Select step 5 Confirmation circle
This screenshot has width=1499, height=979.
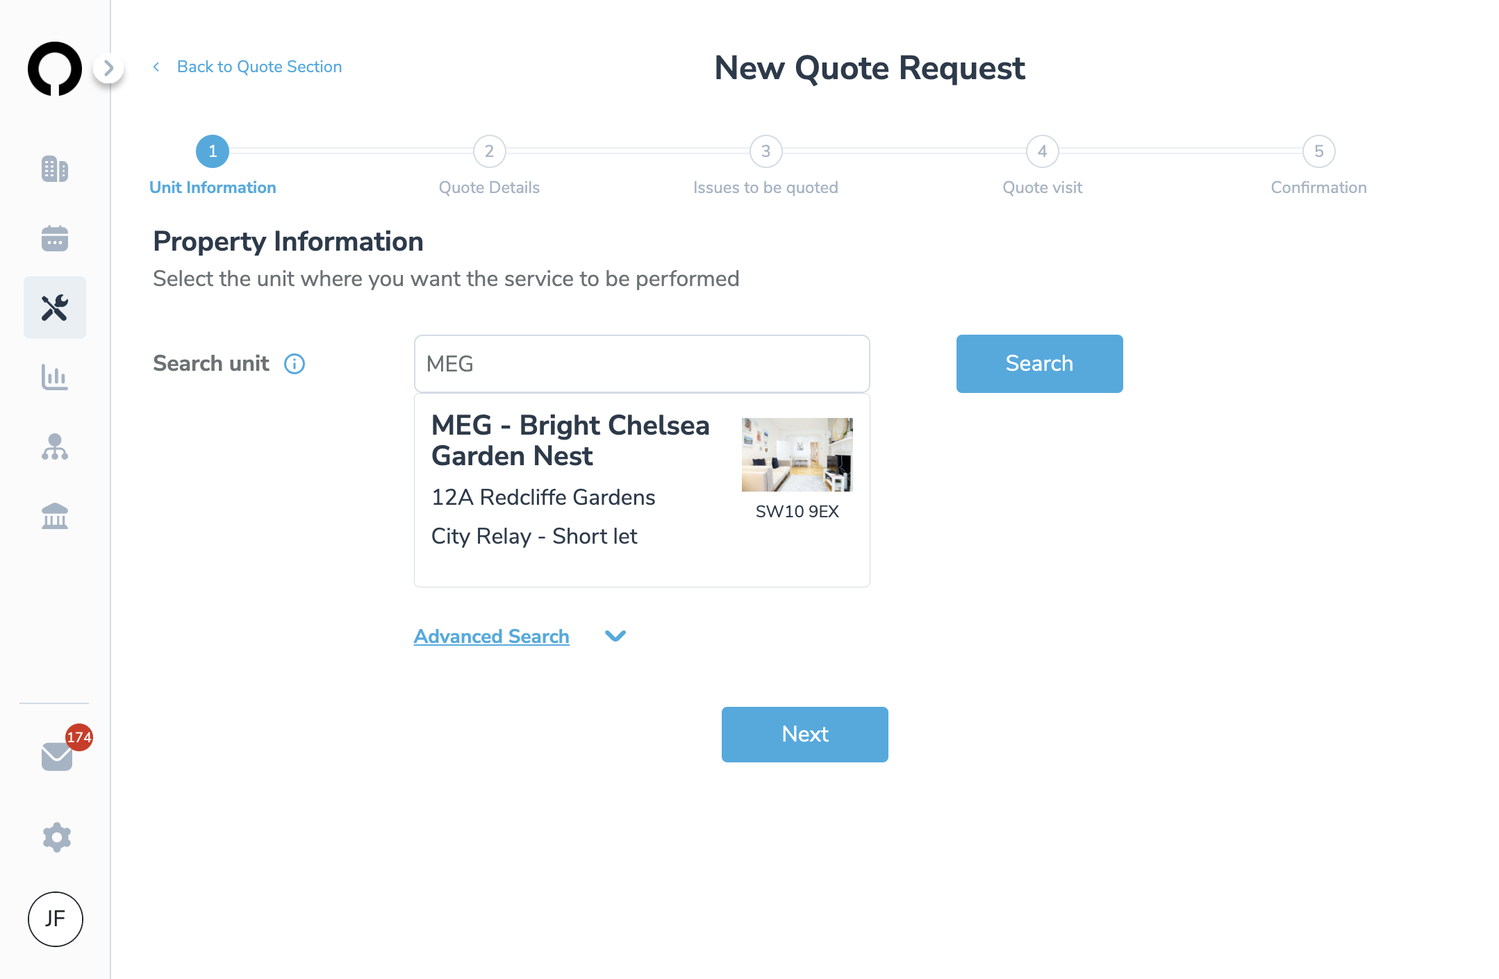pos(1319,151)
